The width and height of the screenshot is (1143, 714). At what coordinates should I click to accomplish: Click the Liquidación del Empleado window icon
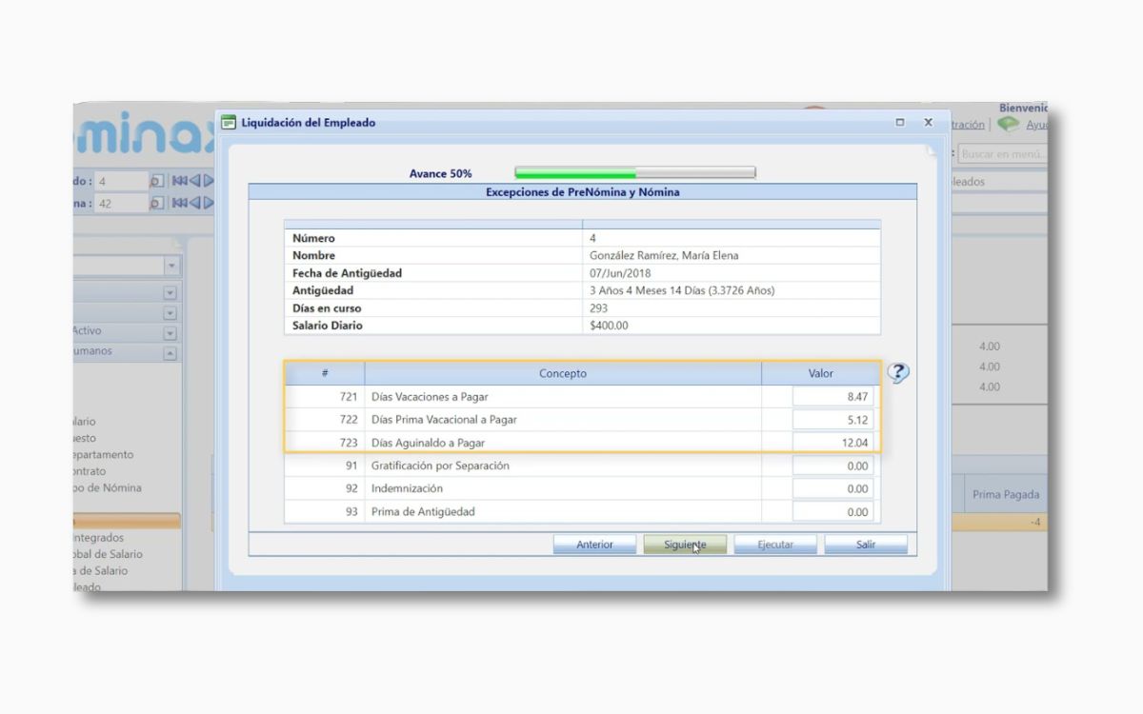coord(229,123)
